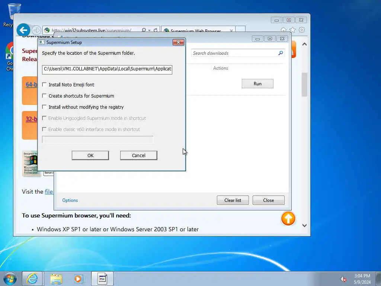Enable Install Noto Emoji font checkbox
Viewport: 381px width, 286px height.
44,85
